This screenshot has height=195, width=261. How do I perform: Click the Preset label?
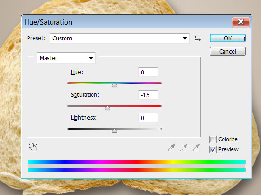pyautogui.click(x=36, y=38)
